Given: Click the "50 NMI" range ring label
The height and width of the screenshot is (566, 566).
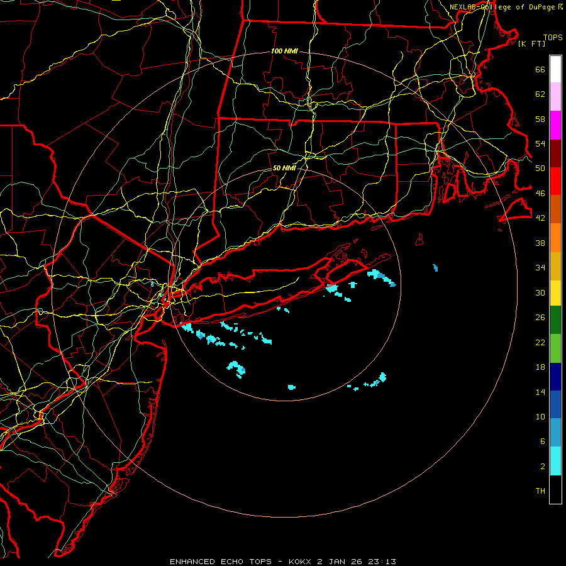Looking at the screenshot, I should coord(284,168).
